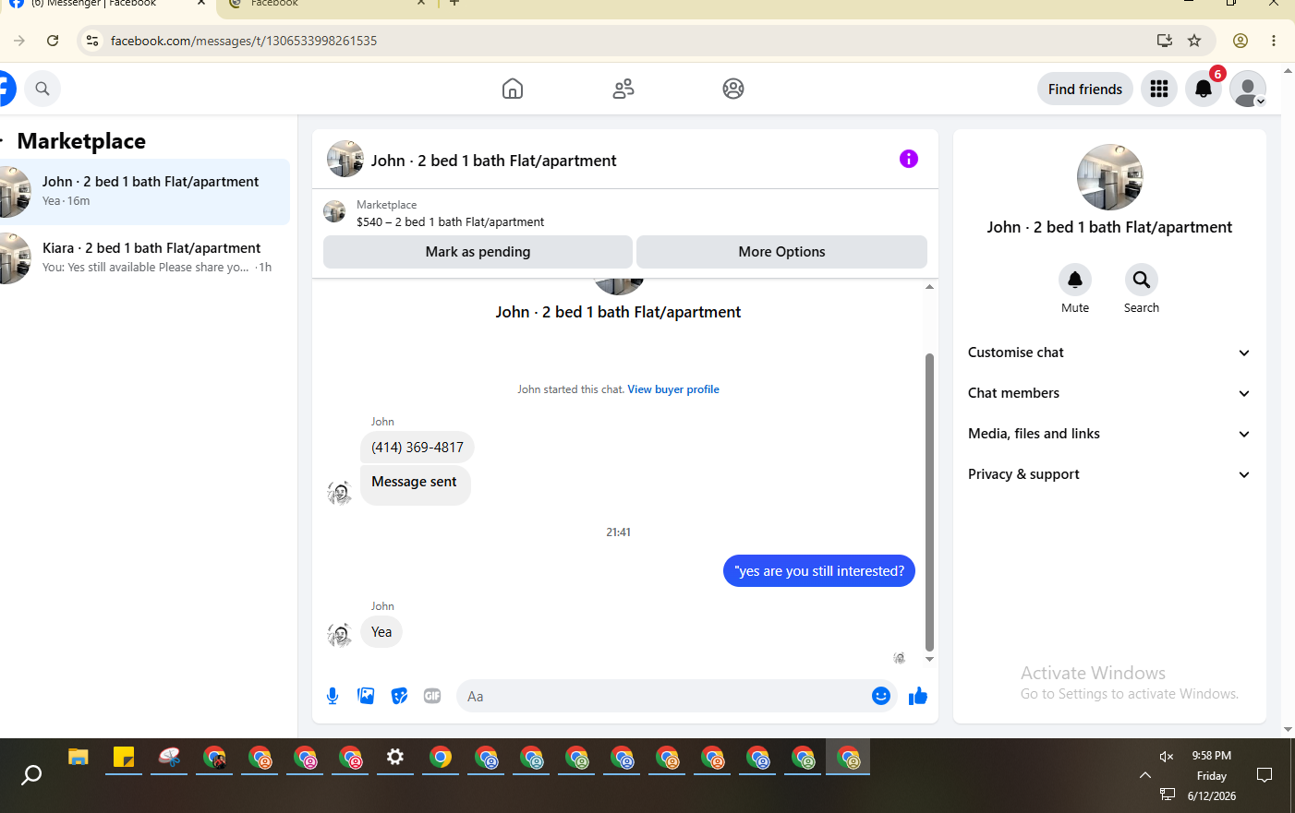
Task: Open File Explorer from the taskbar
Action: click(79, 759)
